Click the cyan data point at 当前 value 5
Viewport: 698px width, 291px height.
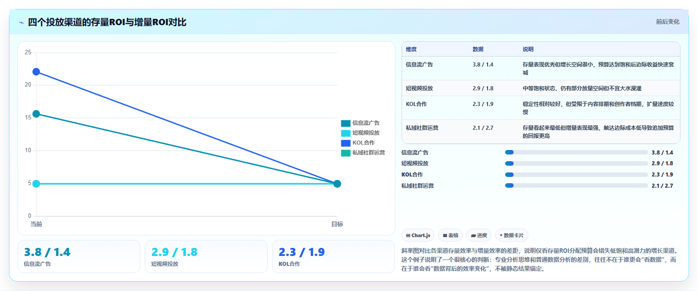(36, 184)
